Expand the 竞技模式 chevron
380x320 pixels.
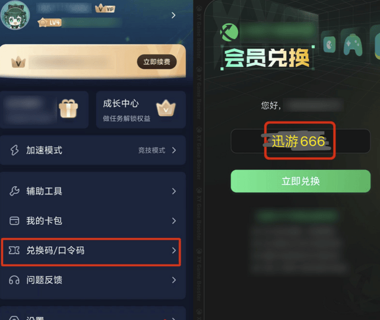click(x=174, y=150)
